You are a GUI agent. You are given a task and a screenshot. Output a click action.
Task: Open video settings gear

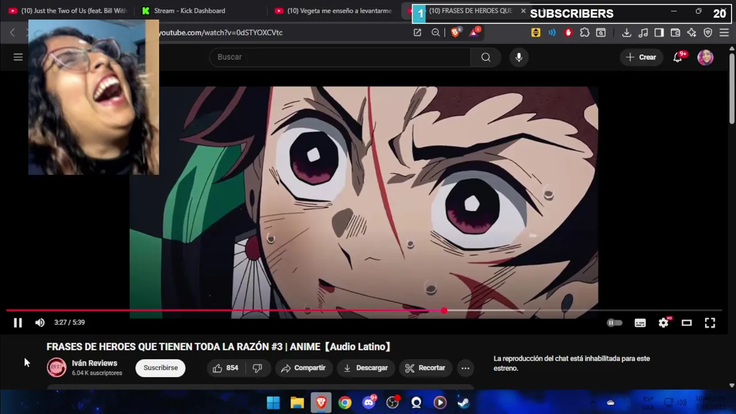[x=664, y=323]
